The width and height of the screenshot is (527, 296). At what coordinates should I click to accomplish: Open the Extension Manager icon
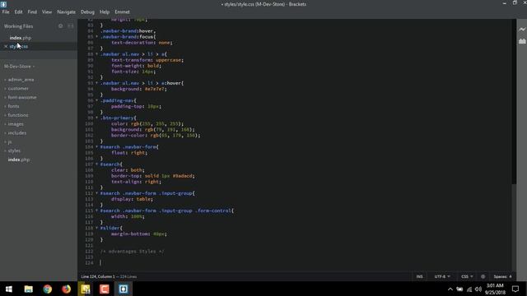[x=522, y=41]
